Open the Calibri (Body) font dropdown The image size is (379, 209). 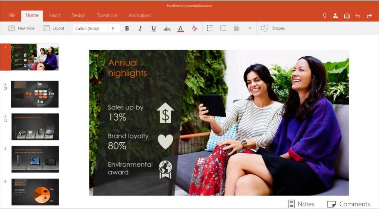tap(91, 28)
